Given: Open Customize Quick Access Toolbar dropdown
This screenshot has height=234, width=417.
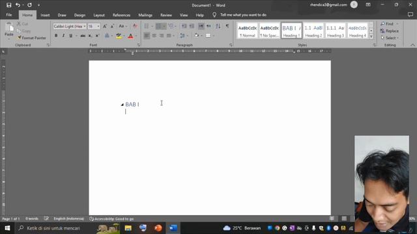Looking at the screenshot, I should coord(39,5).
